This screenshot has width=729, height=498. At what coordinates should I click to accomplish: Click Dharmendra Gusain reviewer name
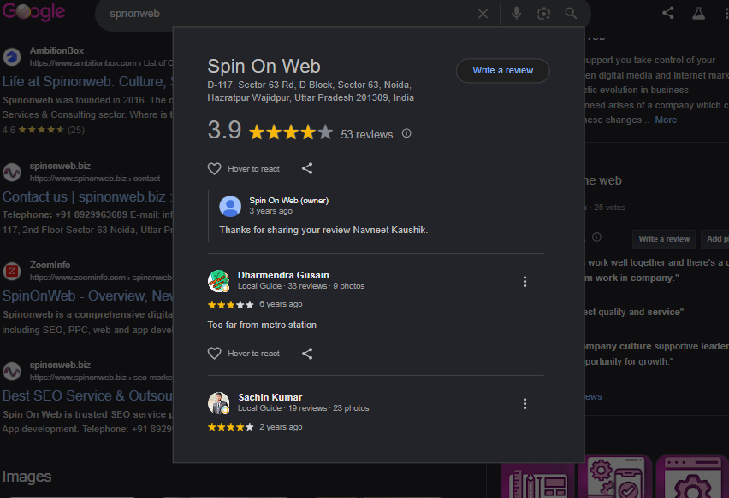pyautogui.click(x=283, y=275)
